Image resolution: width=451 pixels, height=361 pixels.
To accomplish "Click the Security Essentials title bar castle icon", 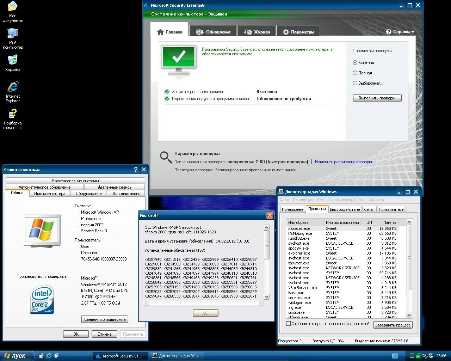I will coord(146,5).
